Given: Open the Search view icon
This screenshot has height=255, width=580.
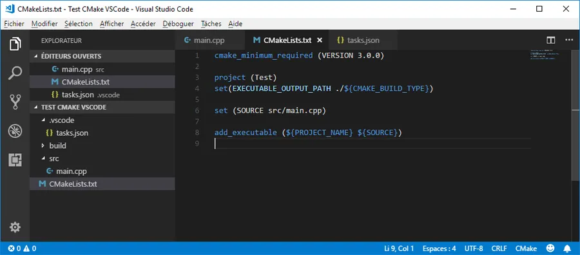Looking at the screenshot, I should (15, 73).
